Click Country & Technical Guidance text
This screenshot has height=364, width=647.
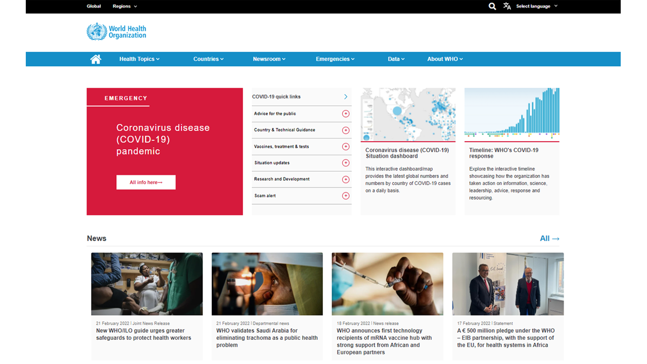click(x=285, y=130)
